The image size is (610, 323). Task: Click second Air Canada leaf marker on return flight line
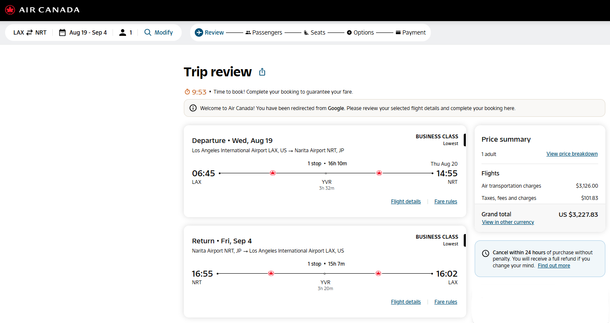pos(379,273)
